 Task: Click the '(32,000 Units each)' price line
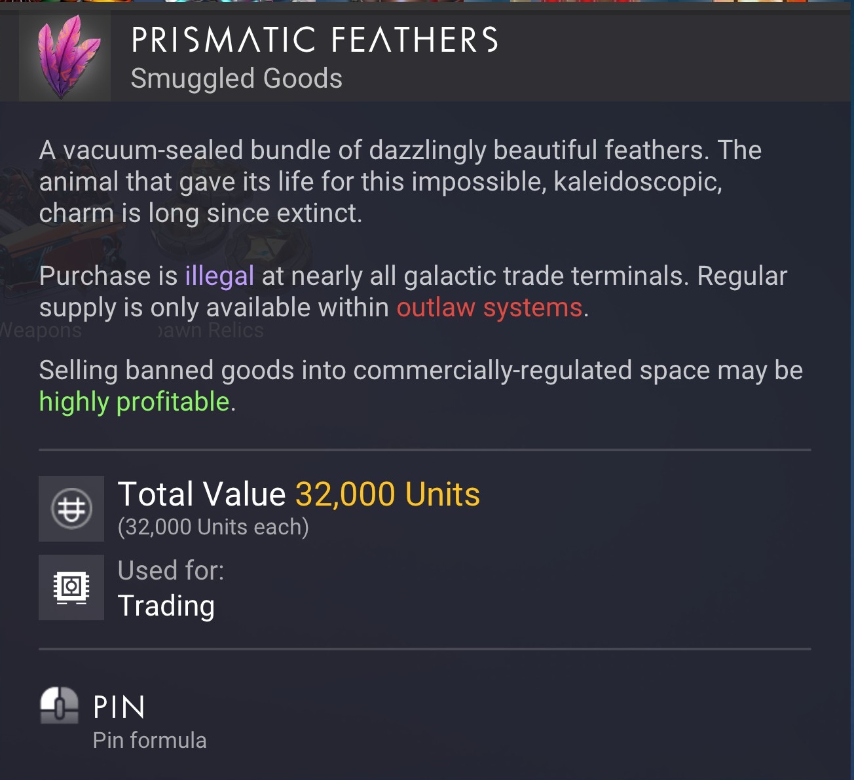213,527
